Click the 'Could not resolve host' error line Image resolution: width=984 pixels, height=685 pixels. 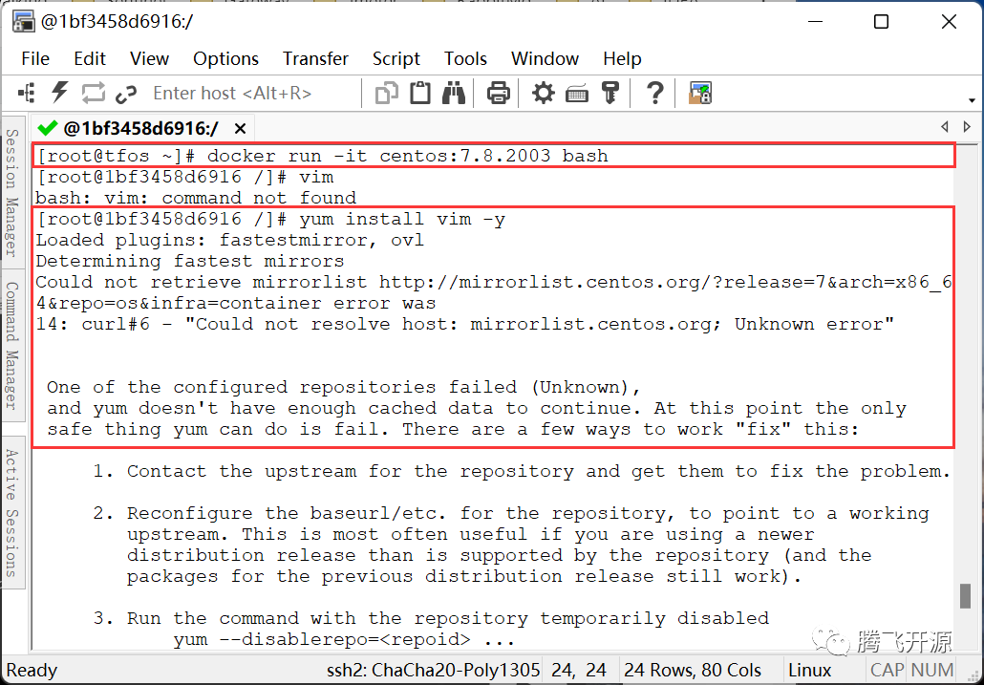click(464, 324)
